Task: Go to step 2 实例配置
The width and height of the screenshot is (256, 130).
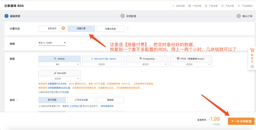Action: [x=128, y=16]
